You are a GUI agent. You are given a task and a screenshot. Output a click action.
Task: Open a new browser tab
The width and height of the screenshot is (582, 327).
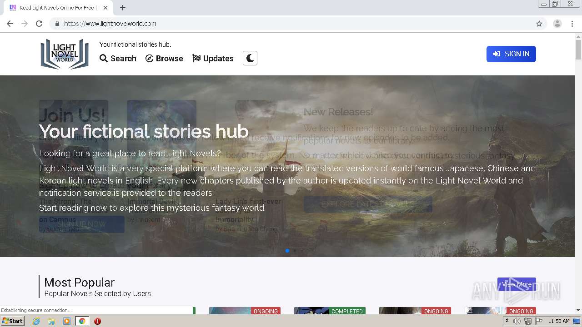[123, 8]
